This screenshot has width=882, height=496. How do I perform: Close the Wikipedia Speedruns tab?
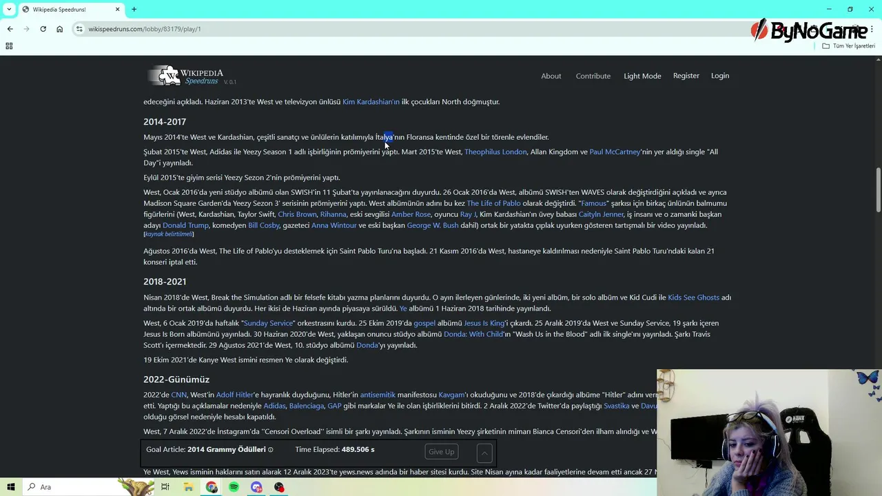pyautogui.click(x=117, y=9)
